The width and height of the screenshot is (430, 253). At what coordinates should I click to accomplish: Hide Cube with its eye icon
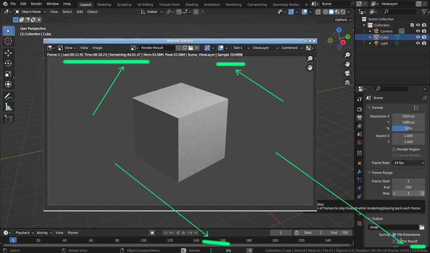click(x=418, y=37)
